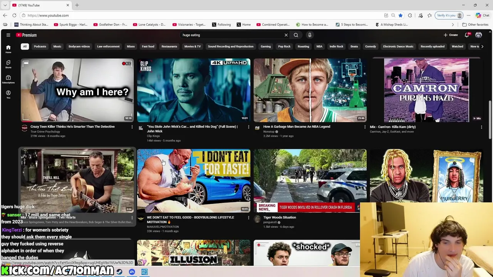The width and height of the screenshot is (493, 277).
Task: Open Crazy Teen Killer video title
Action: pos(72,127)
